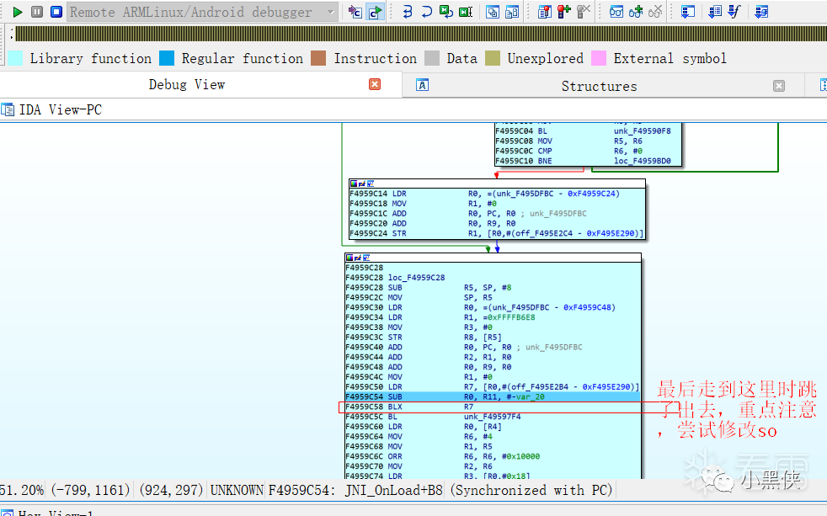The width and height of the screenshot is (827, 516).
Task: Click the Data gray swatch
Action: coord(432,58)
